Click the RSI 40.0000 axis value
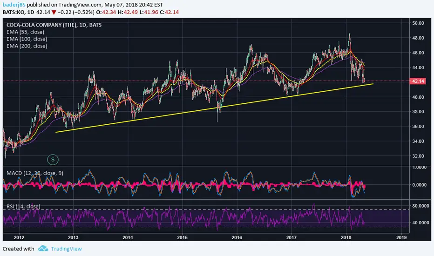Image resolution: width=434 pixels, height=256 pixels. coord(420,222)
